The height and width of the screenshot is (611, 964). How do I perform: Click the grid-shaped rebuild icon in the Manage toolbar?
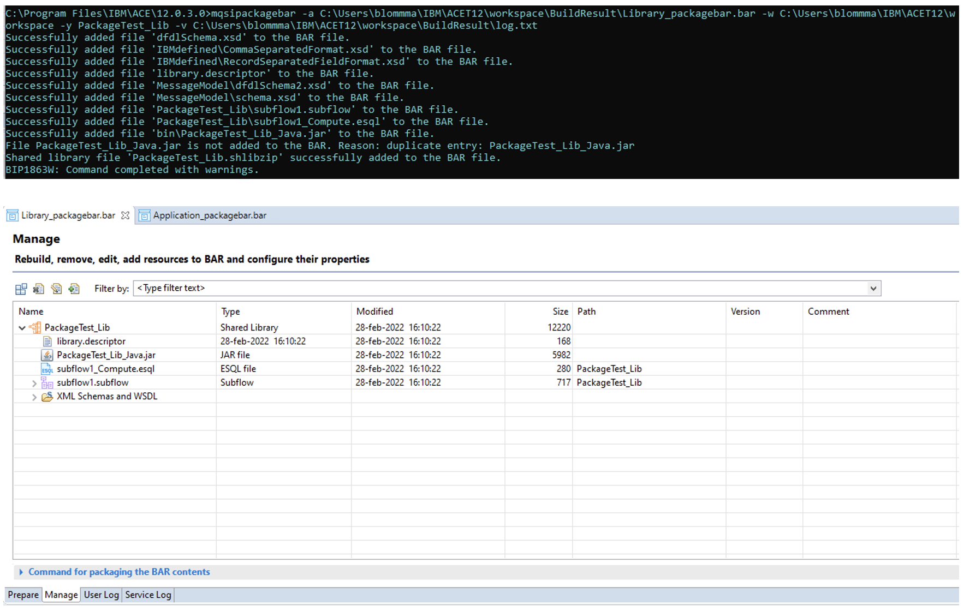pyautogui.click(x=21, y=289)
